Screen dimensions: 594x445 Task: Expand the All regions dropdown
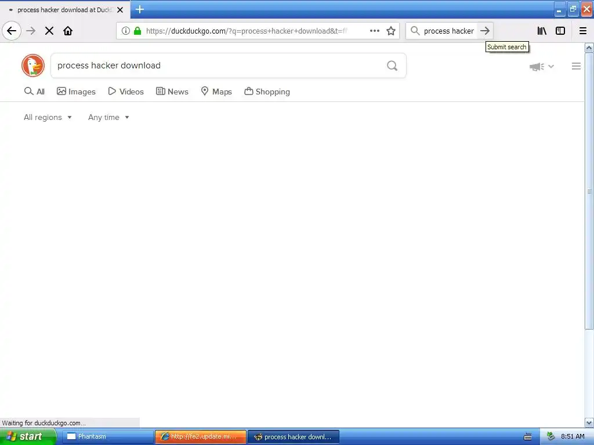[x=48, y=117]
